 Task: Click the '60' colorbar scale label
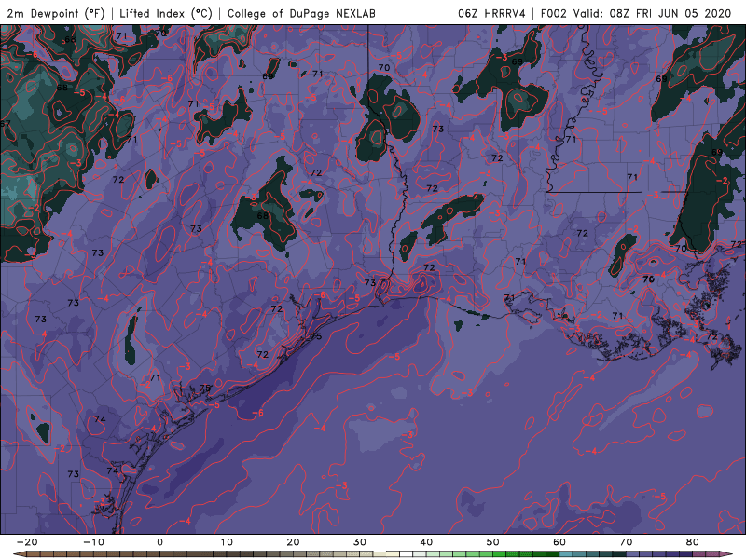click(x=559, y=542)
